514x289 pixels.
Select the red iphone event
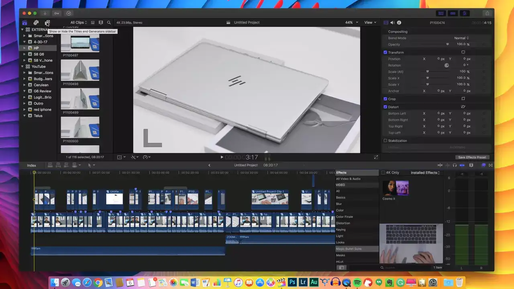pos(42,110)
